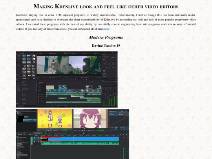The width and height of the screenshot is (212, 159).
Task: Click the "Davinci Resolve 19" subheading
Action: click(106, 46)
